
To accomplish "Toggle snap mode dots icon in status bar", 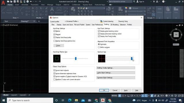I will (x=123, y=96).
